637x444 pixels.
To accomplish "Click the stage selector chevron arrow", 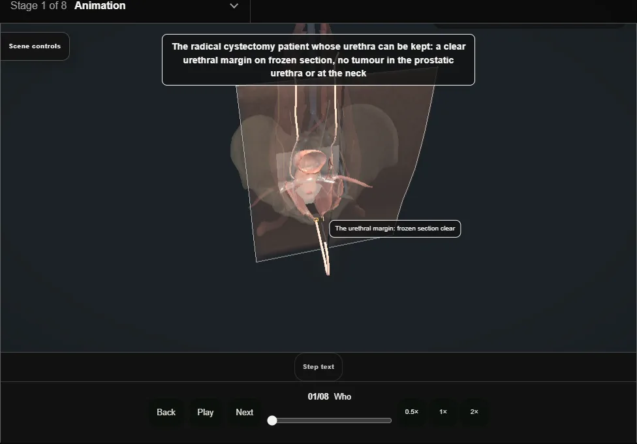I will pyautogui.click(x=234, y=6).
